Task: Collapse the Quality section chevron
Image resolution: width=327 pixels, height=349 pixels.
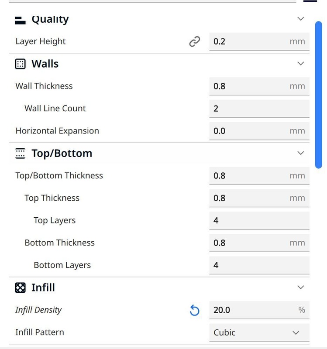Action: [x=300, y=19]
